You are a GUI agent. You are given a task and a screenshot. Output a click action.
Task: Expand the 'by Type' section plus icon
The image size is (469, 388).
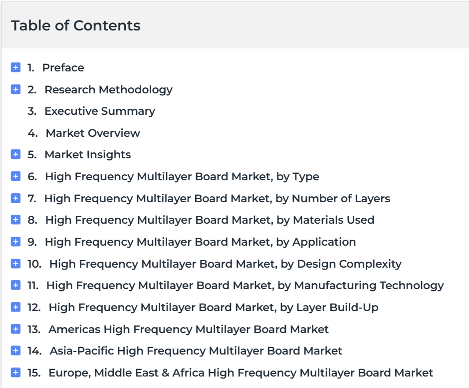pos(15,176)
